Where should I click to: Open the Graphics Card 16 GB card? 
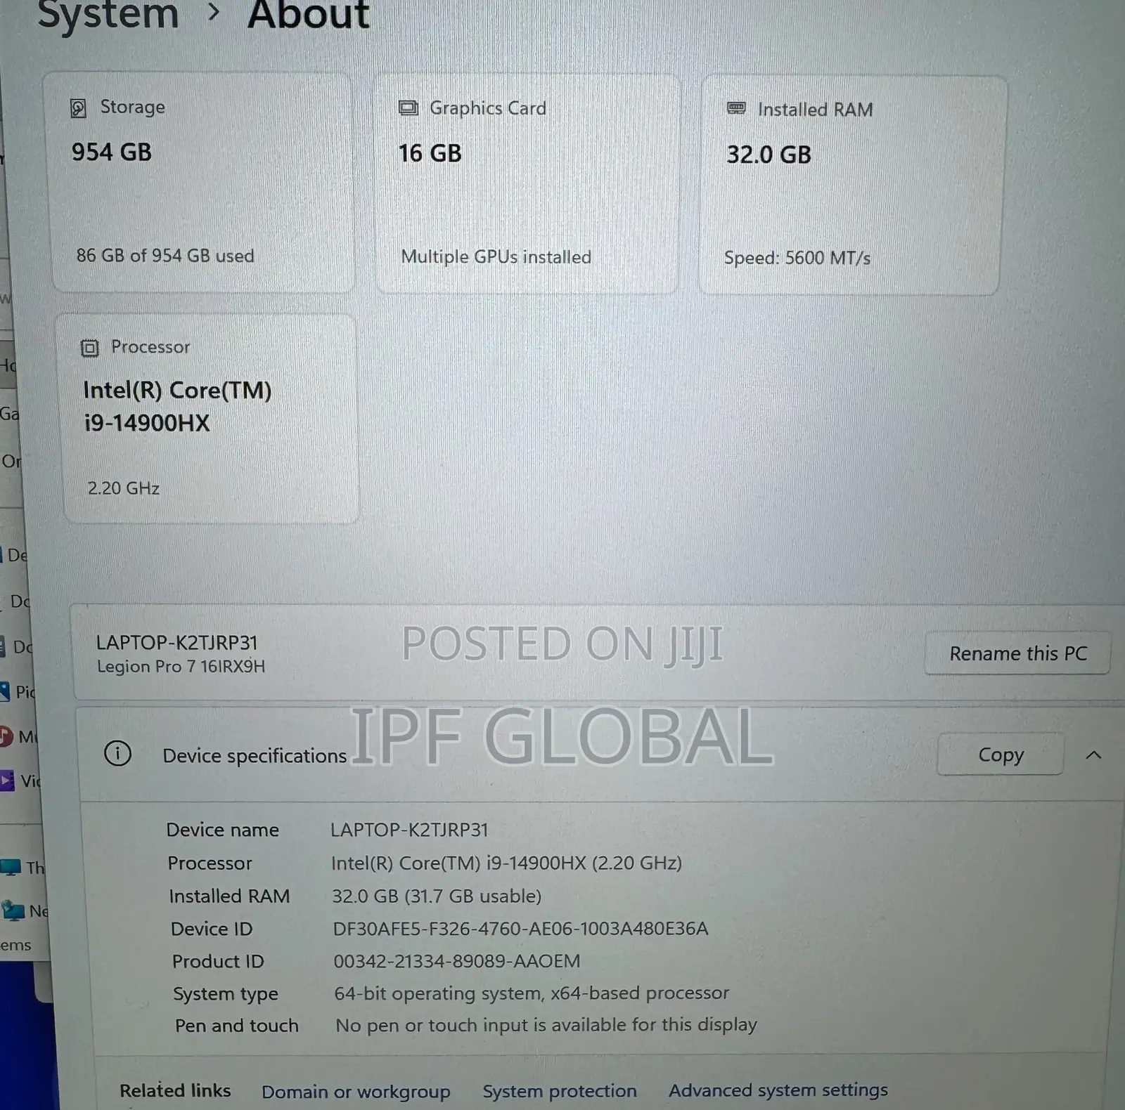tap(527, 184)
